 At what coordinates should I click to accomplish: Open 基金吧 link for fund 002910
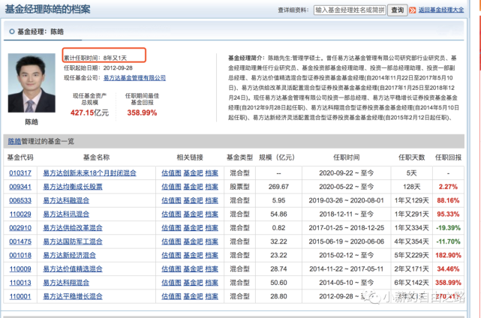tap(194, 228)
